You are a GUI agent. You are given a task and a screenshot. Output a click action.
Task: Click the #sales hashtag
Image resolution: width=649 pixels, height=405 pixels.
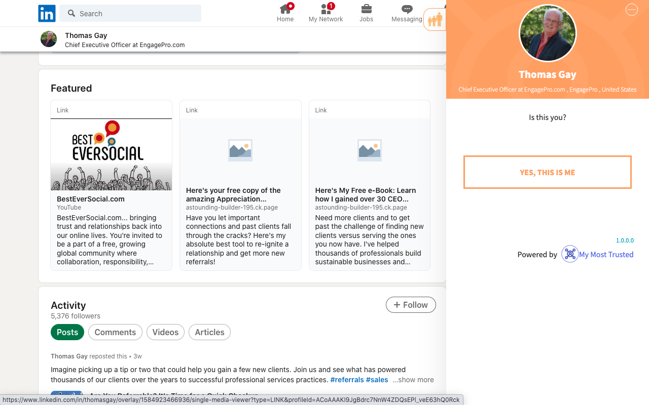tap(377, 380)
